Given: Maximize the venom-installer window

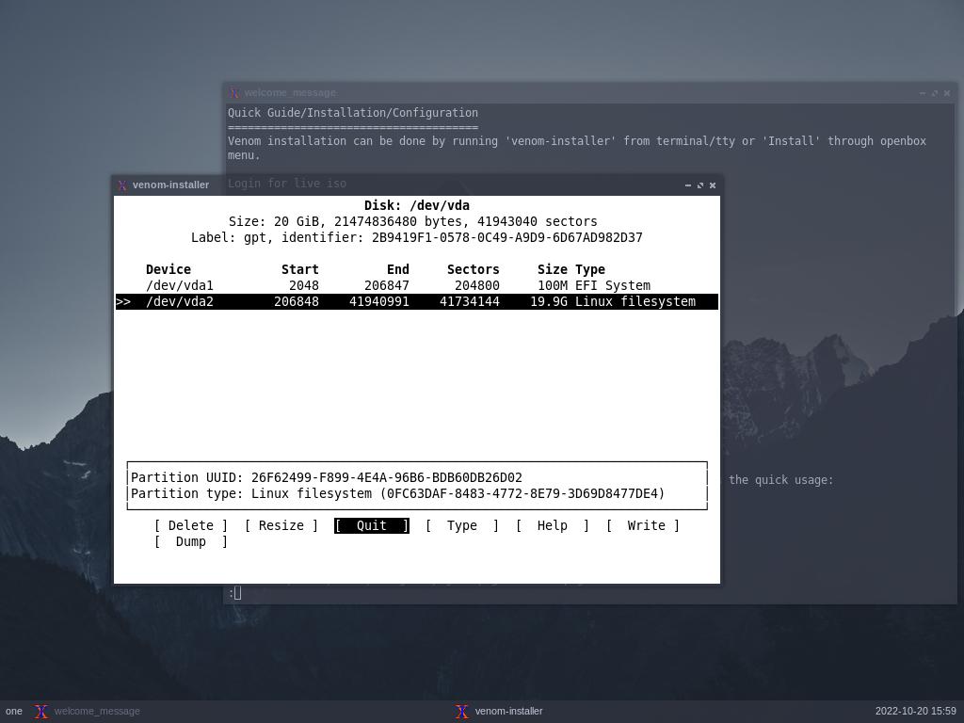Looking at the screenshot, I should tap(700, 185).
